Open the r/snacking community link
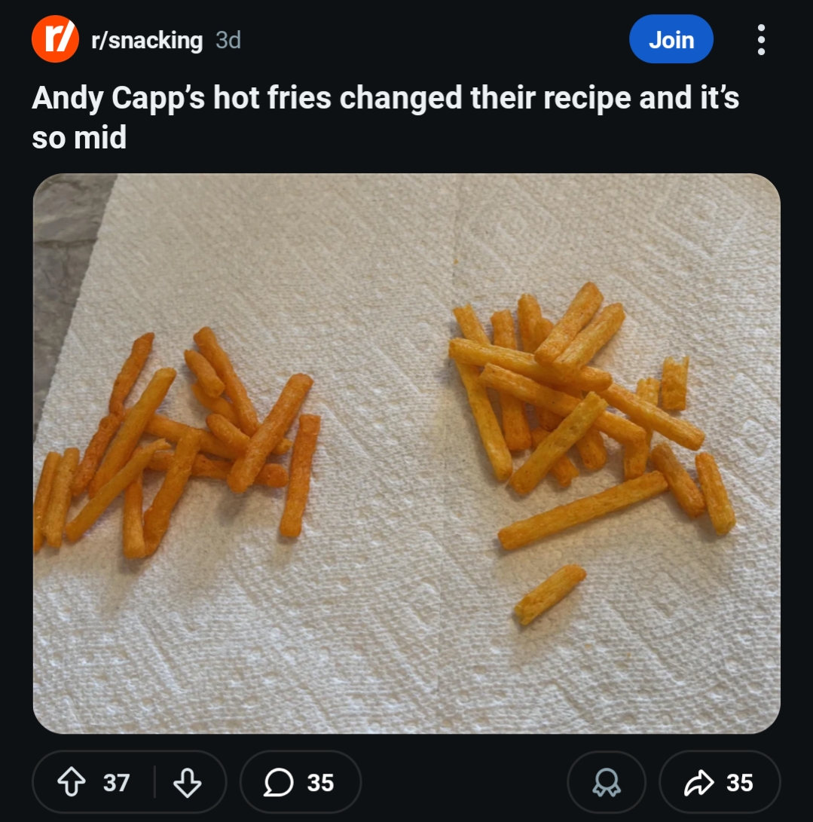This screenshot has width=813, height=822. (146, 41)
